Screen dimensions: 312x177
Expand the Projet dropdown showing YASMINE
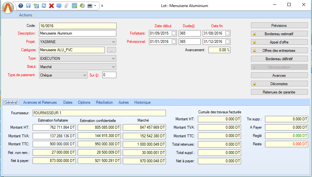coord(113,42)
